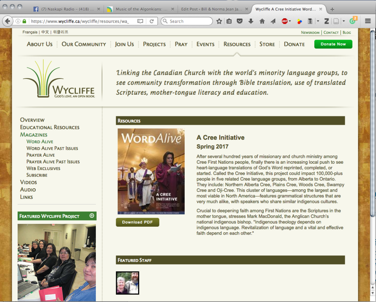Close the Naskapi Radio tab
This screenshot has height=302, width=376.
point(98,9)
